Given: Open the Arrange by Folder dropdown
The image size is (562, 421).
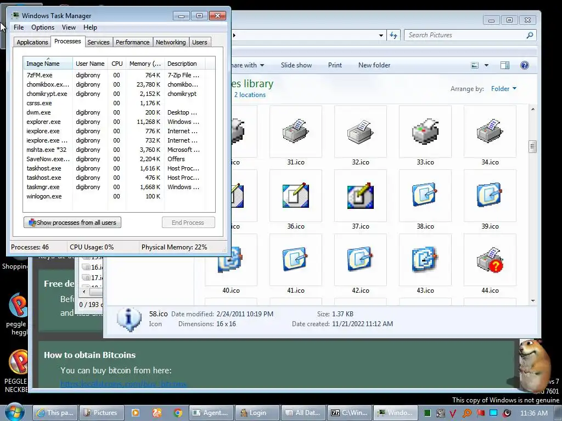Looking at the screenshot, I should (504, 89).
